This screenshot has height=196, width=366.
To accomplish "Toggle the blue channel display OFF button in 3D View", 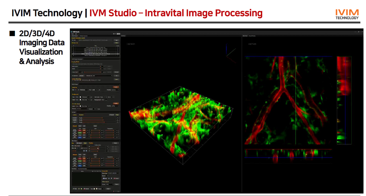I will click(x=84, y=137).
